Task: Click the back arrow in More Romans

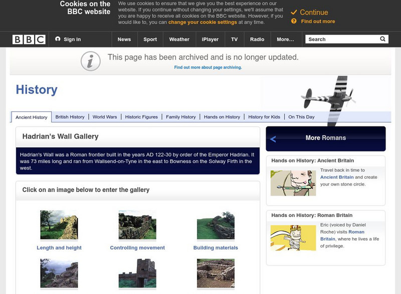Action: click(273, 139)
